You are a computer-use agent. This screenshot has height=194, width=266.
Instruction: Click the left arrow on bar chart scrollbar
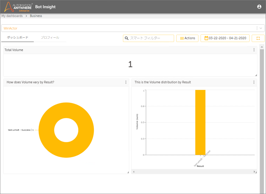tap(134, 172)
